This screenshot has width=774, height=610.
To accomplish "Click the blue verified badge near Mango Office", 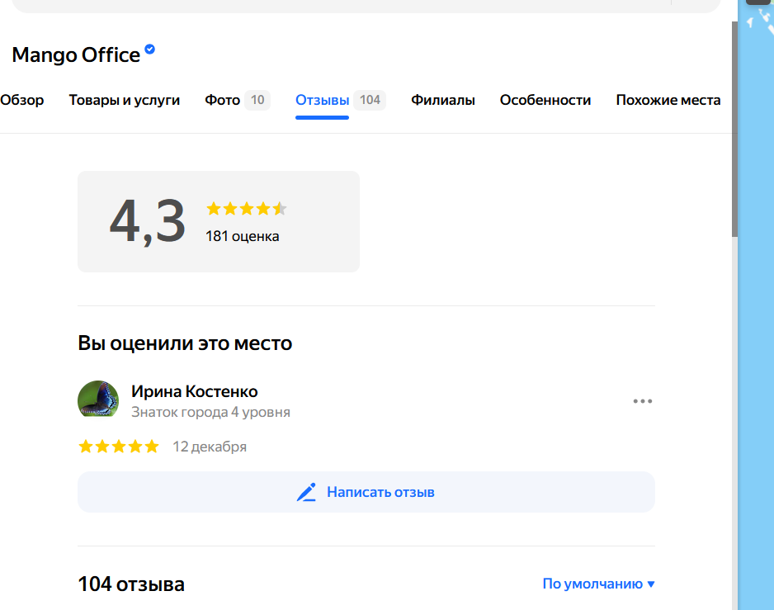I will (x=149, y=49).
